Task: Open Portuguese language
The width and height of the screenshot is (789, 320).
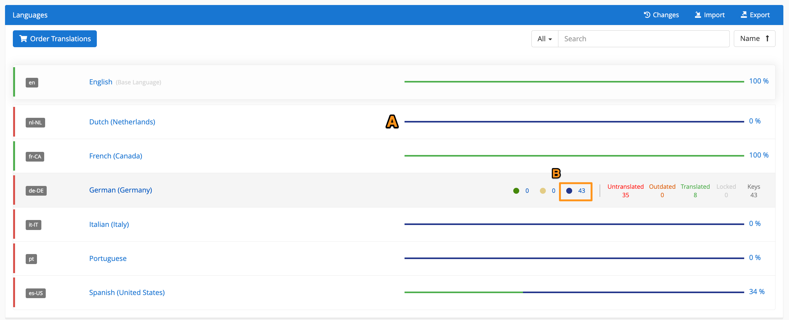Action: (x=108, y=258)
